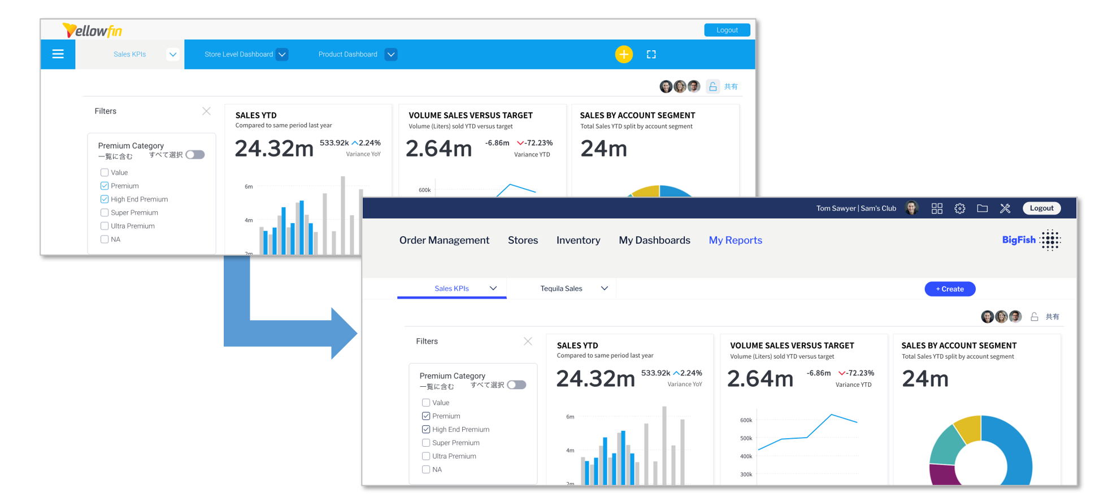Switch to My Dashboards menu item
The height and width of the screenshot is (502, 1117).
[x=654, y=241]
